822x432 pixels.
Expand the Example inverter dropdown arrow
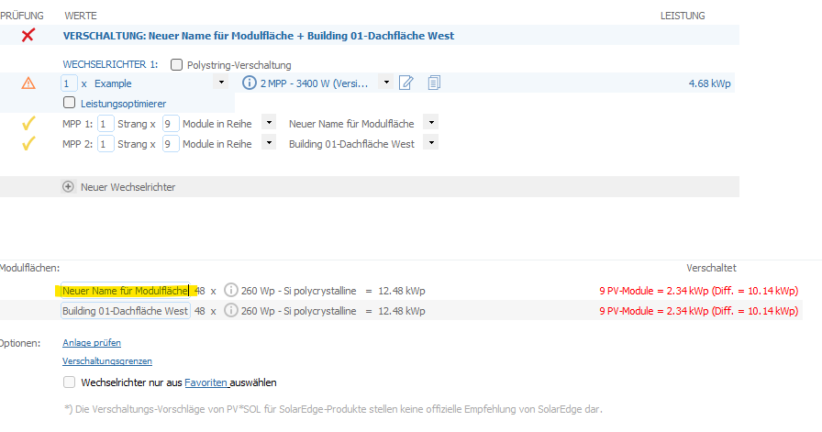pyautogui.click(x=221, y=83)
